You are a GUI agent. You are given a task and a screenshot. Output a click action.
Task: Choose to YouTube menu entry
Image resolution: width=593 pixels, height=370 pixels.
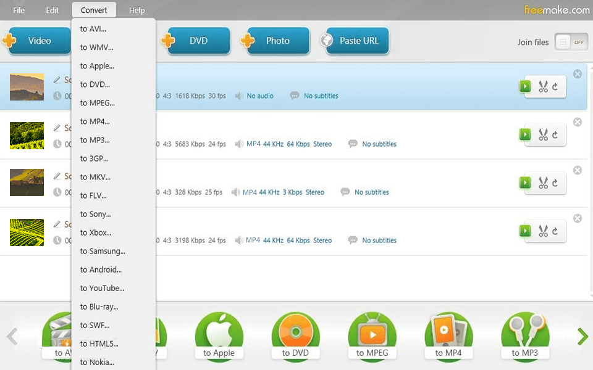coord(102,288)
